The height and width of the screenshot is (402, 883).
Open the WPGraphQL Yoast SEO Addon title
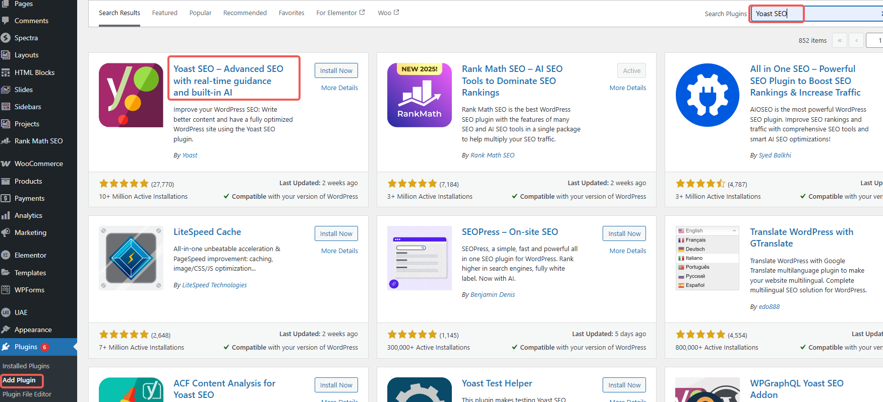click(797, 389)
